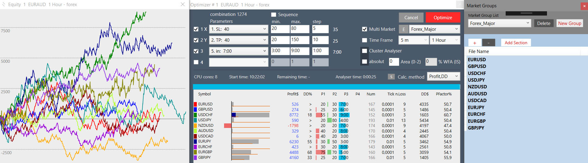The width and height of the screenshot is (588, 163).
Task: Click the Add Section button
Action: click(516, 43)
